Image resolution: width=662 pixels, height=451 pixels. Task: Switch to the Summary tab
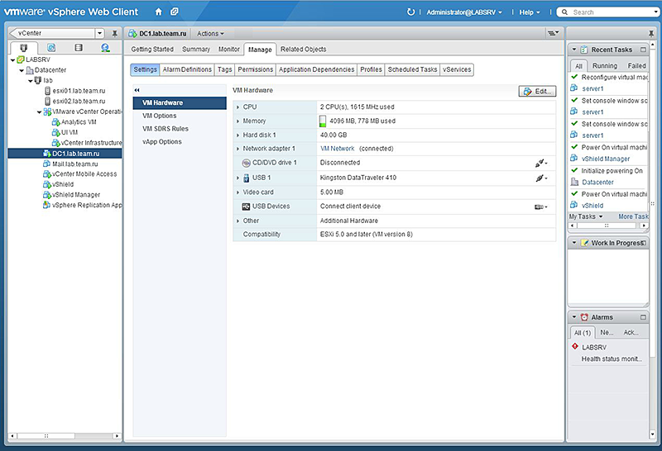[x=195, y=50]
